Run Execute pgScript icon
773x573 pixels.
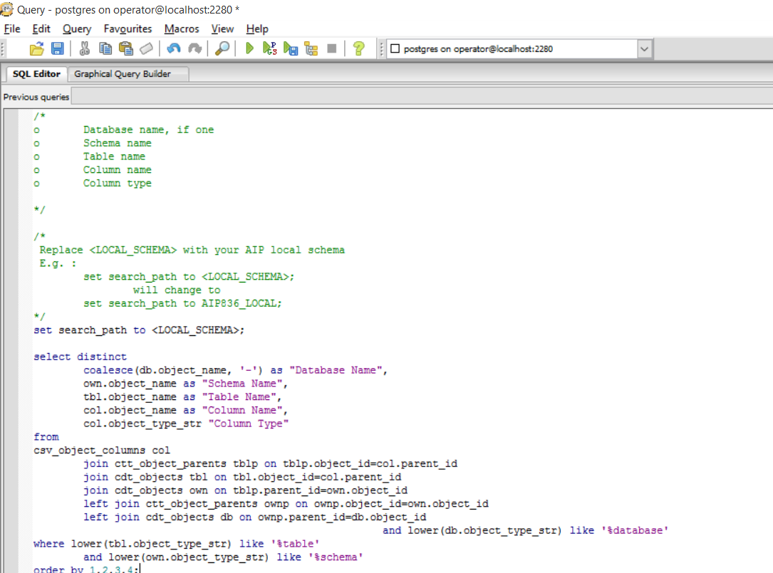click(269, 48)
